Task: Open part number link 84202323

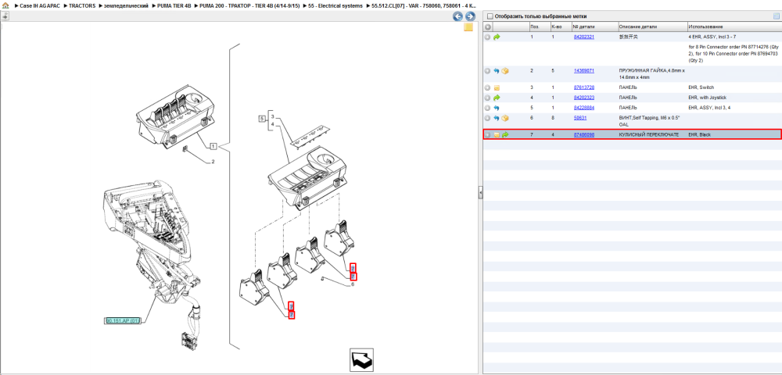Action: [583, 98]
